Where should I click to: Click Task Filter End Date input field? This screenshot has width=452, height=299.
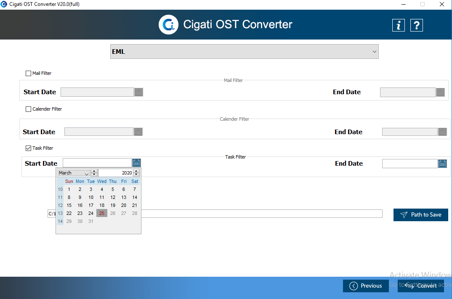(410, 164)
